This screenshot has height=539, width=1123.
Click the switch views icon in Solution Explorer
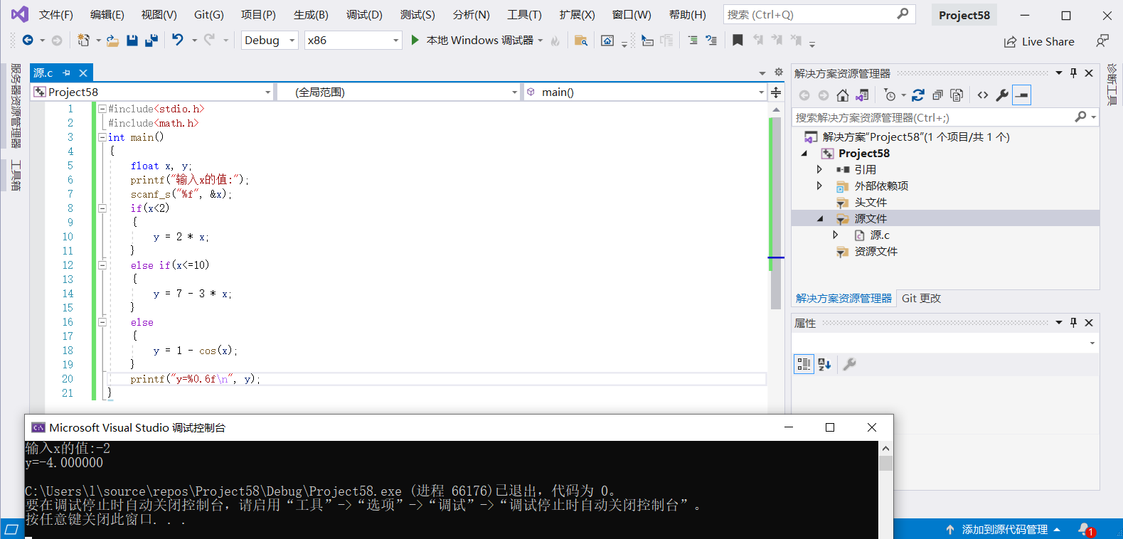pos(862,95)
